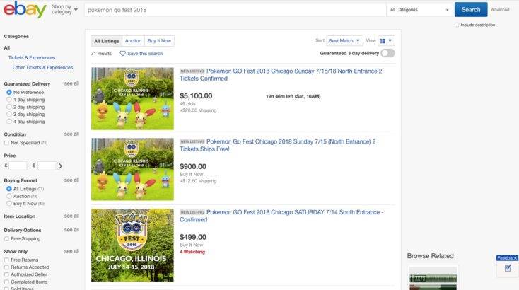The width and height of the screenshot is (519, 290).
Task: Open the SATURDAY 7/14 South Entrance listing
Action: 281,216
